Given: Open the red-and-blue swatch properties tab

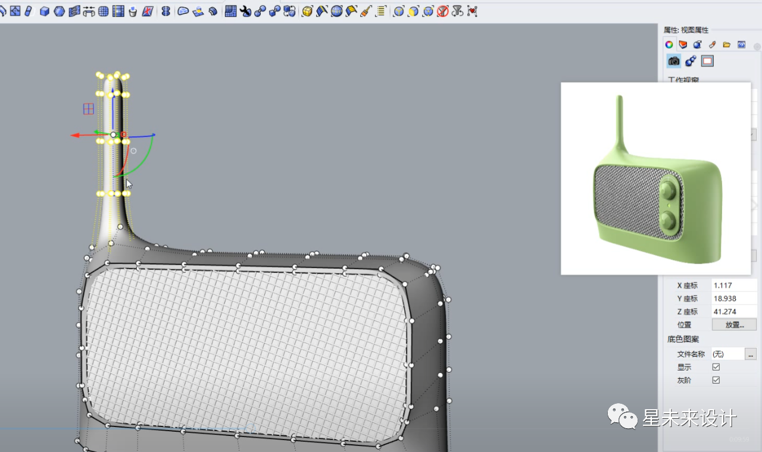Looking at the screenshot, I should [683, 45].
